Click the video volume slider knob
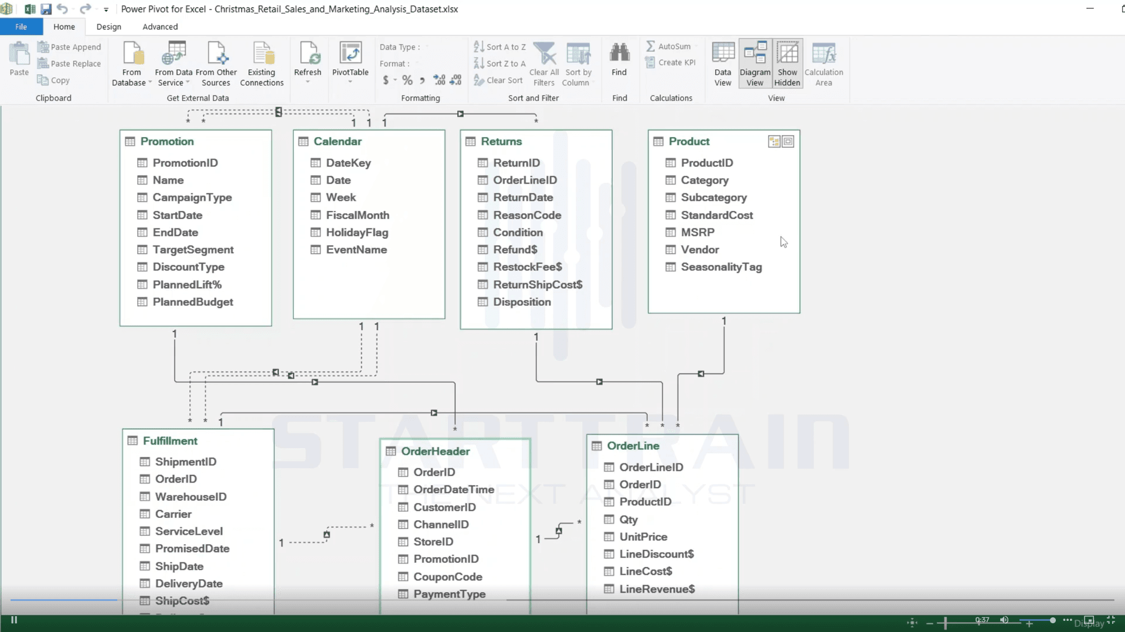1125x632 pixels. tap(1052, 620)
